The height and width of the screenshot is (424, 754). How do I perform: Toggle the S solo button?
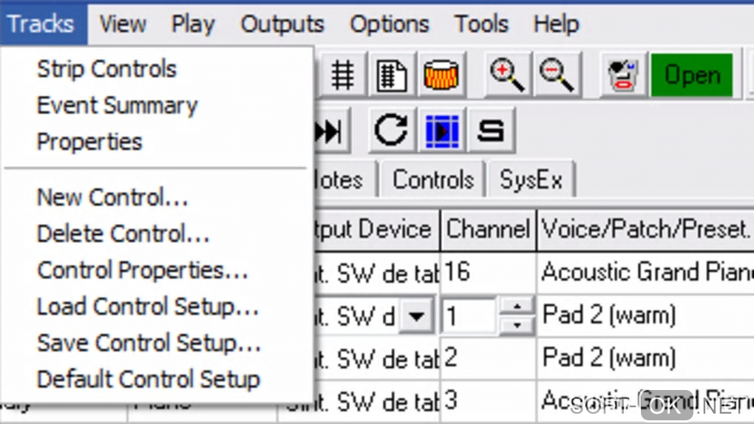pos(491,131)
